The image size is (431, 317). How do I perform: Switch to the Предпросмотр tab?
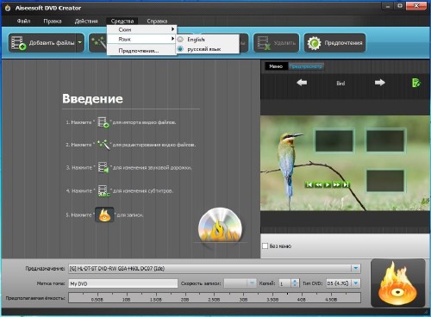click(306, 66)
